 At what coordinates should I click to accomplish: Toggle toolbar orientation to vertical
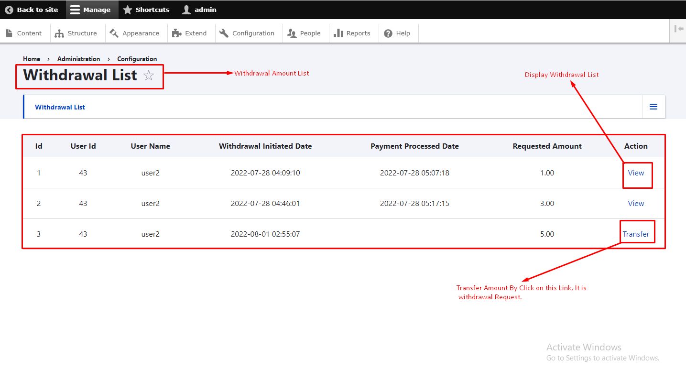[678, 29]
